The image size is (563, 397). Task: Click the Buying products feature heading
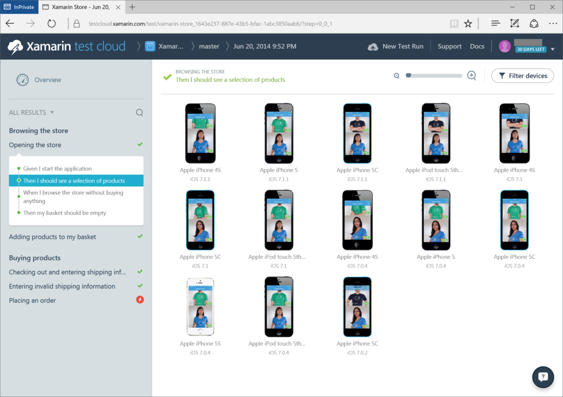pos(35,258)
